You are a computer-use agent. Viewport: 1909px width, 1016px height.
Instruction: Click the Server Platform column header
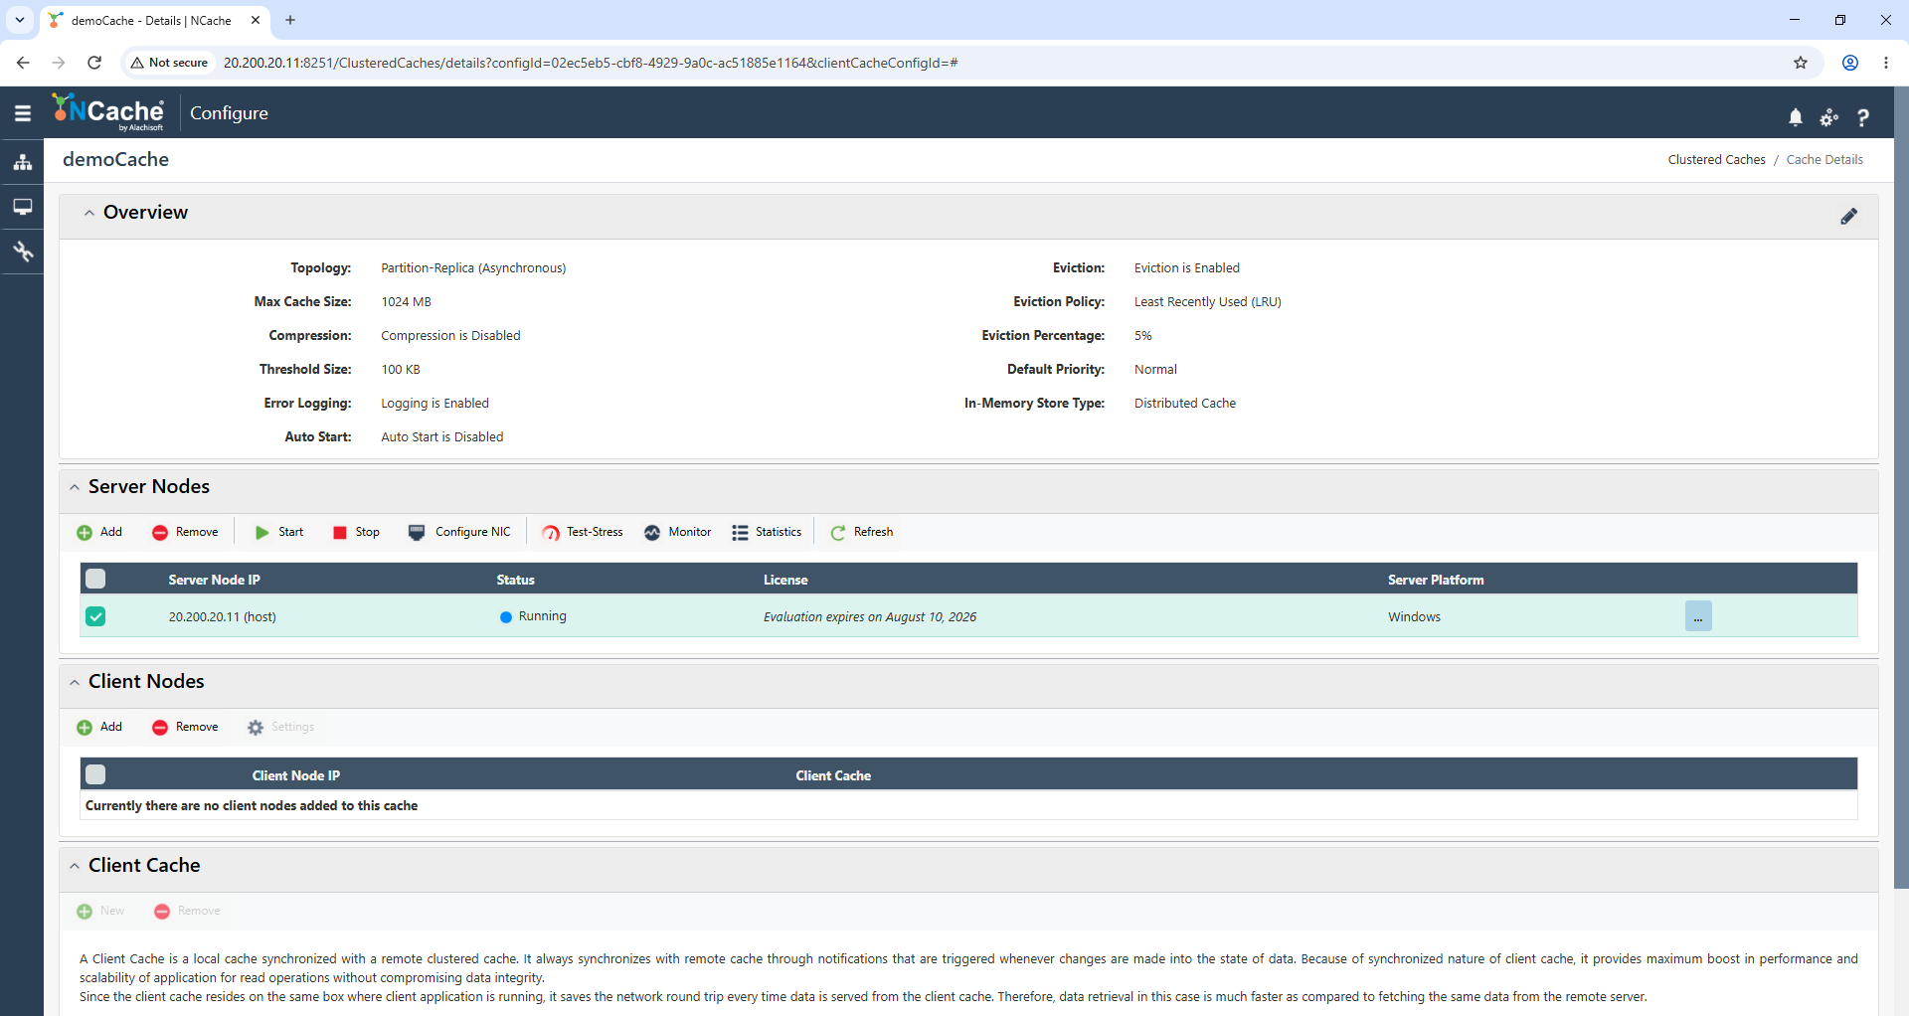pos(1436,580)
